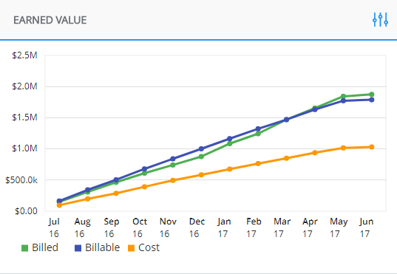Select the Billable data point for Feb 17
397x274 pixels.
(x=258, y=129)
